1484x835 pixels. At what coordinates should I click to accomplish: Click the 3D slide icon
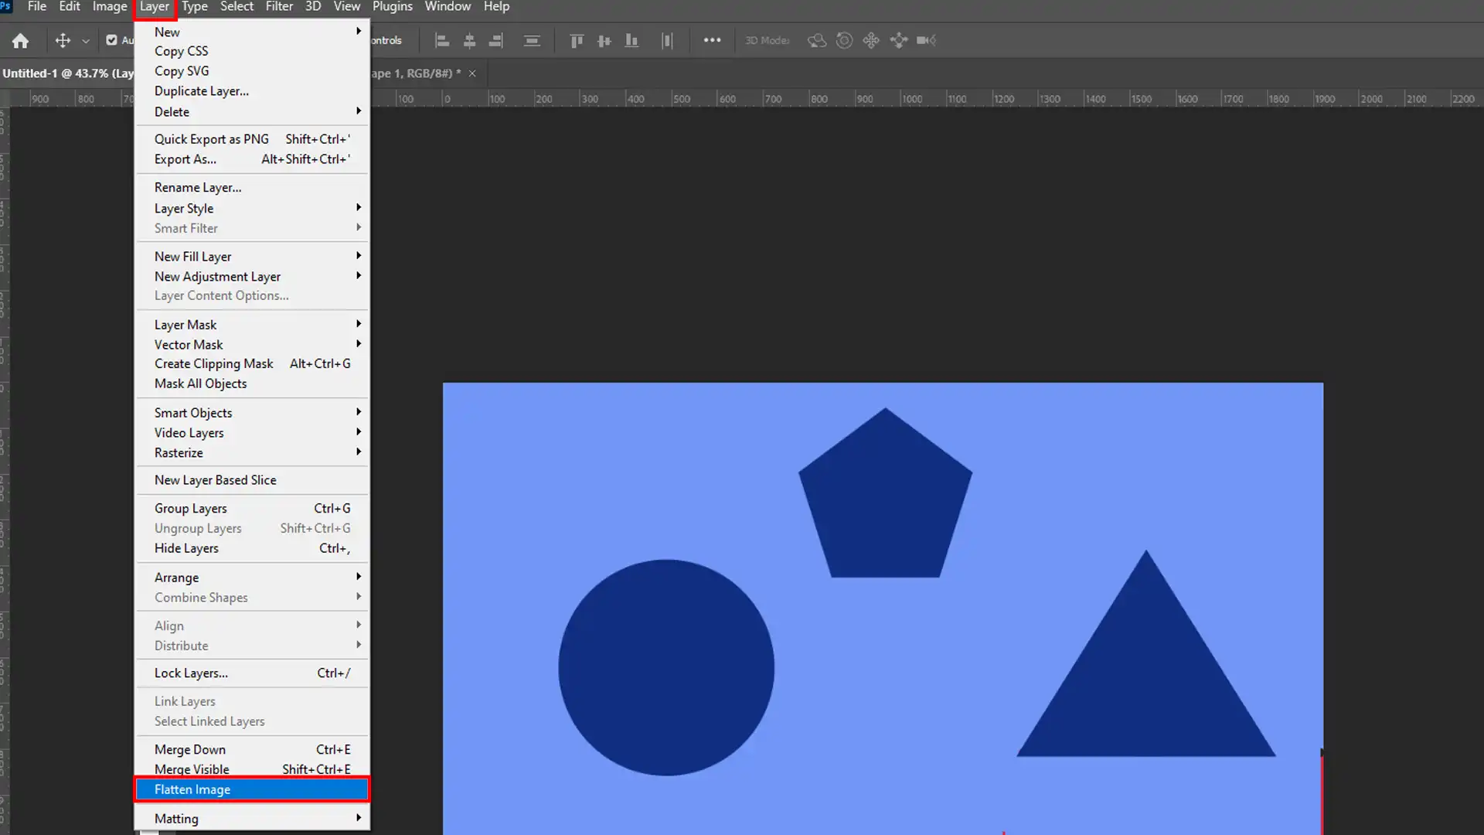tap(898, 40)
